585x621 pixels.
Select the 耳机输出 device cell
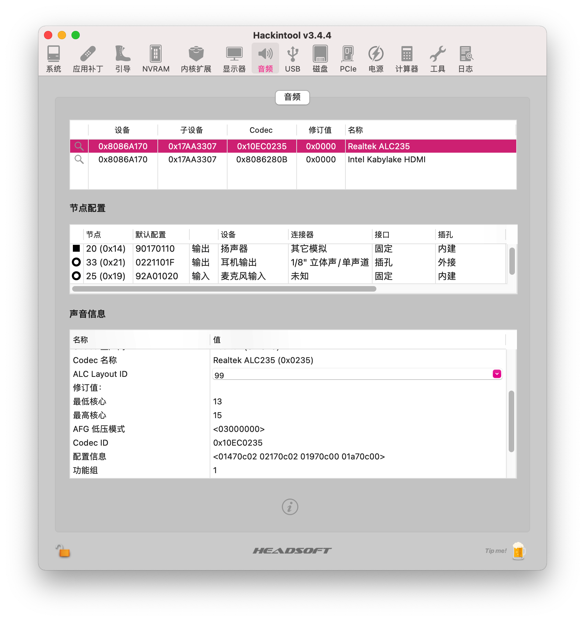pos(253,262)
